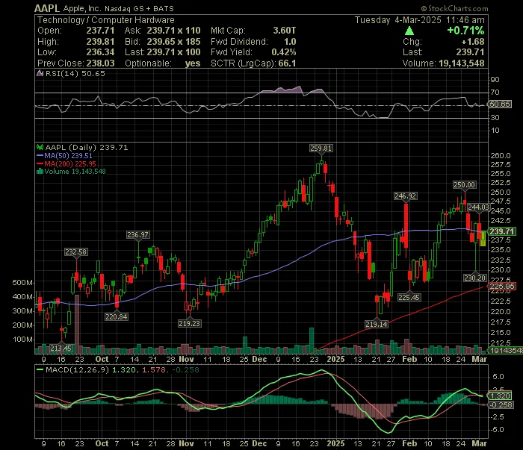Click the 246.92 price annotation
This screenshot has width=523, height=450.
[x=405, y=196]
